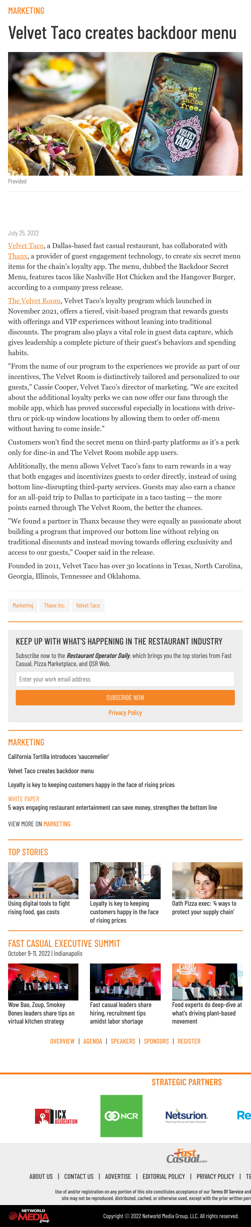The width and height of the screenshot is (251, 1227).
Task: Click the ICX Association partner logo
Action: (56, 1116)
